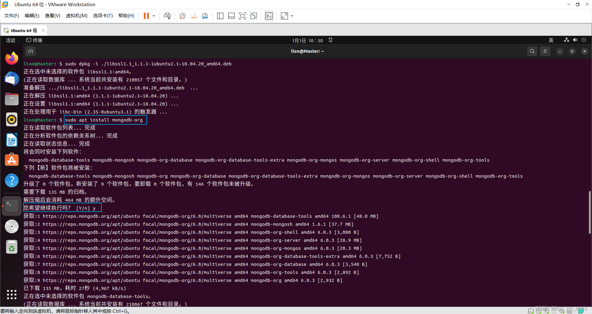
Task: Launch Firefox from the dock
Action: pyautogui.click(x=12, y=58)
